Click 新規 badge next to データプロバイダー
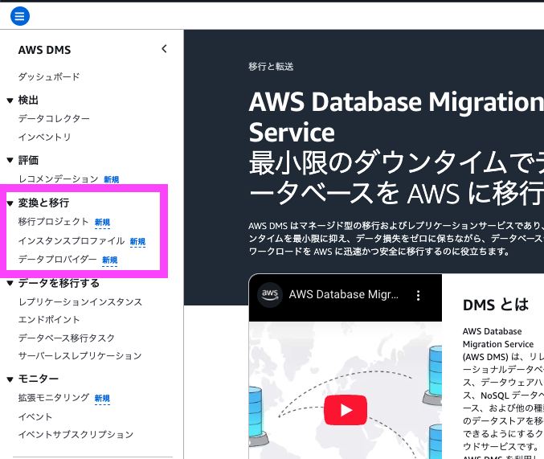The height and width of the screenshot is (459, 544). point(109,260)
